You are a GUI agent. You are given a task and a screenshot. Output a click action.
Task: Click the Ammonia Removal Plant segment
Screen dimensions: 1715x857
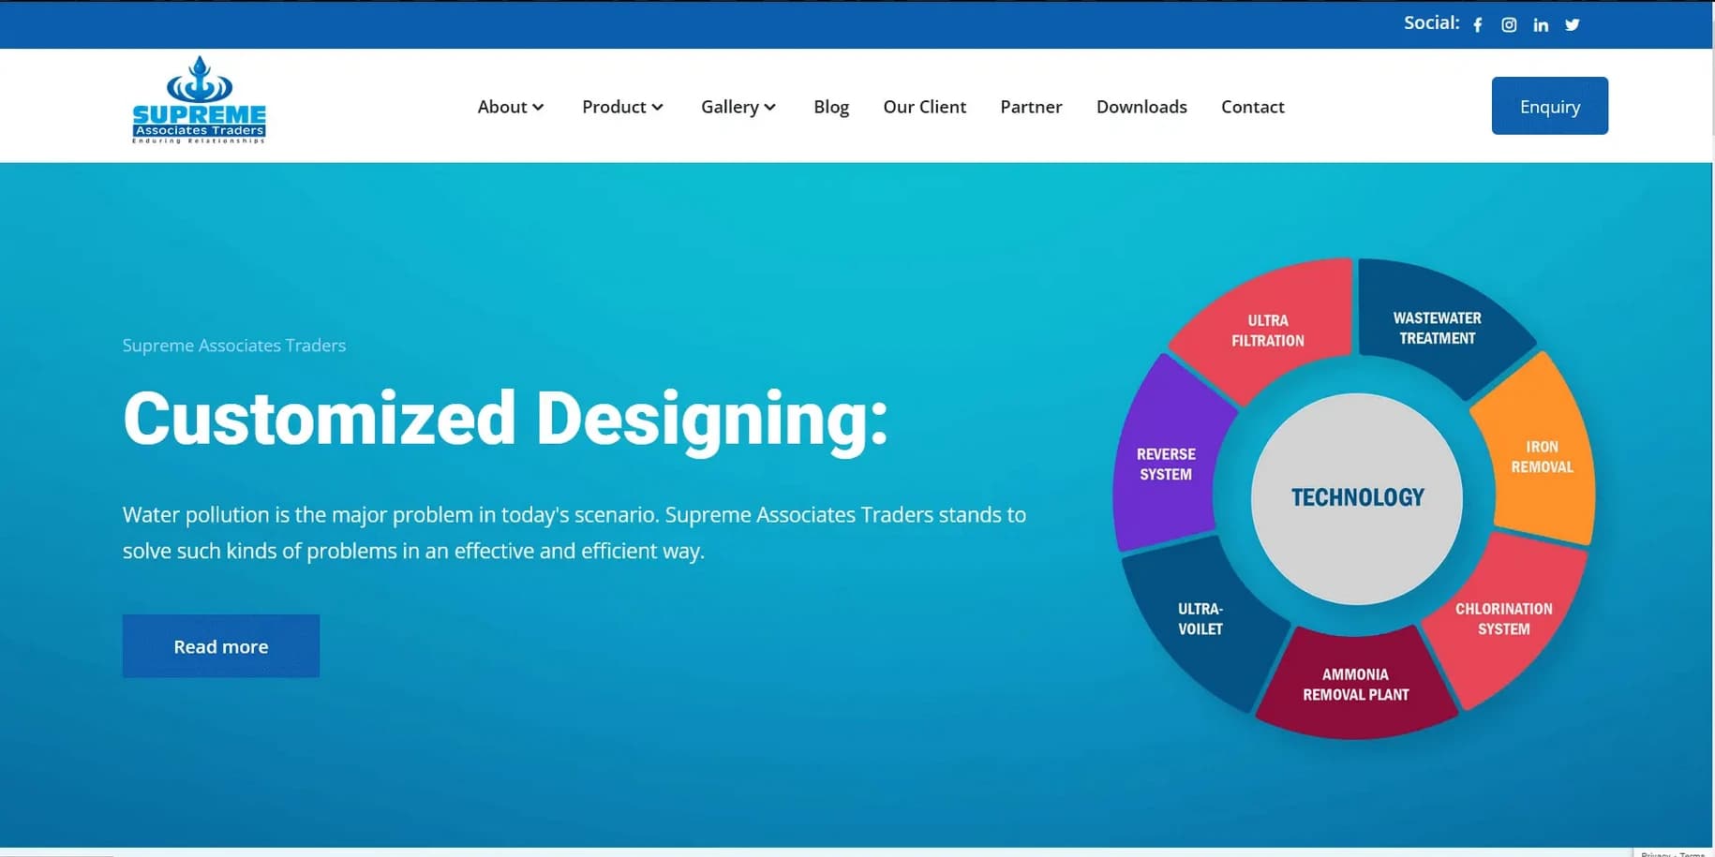coord(1355,685)
